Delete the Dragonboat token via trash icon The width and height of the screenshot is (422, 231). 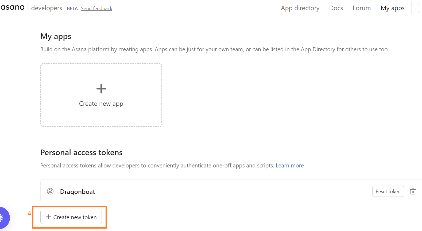(x=413, y=191)
